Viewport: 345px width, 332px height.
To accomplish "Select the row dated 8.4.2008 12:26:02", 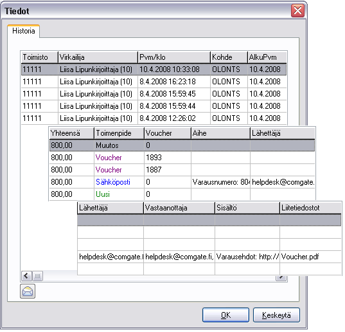I will [154, 118].
